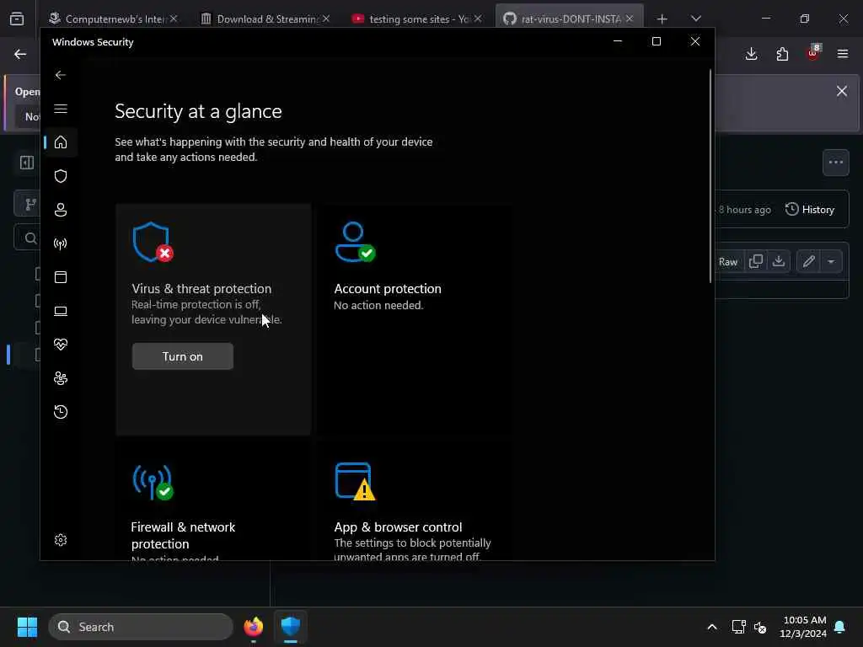Close the testing some sites tab

coord(478,19)
